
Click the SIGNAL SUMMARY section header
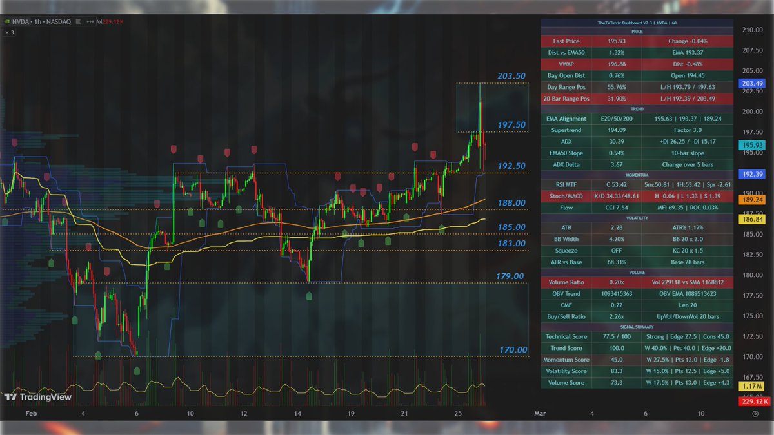click(637, 327)
